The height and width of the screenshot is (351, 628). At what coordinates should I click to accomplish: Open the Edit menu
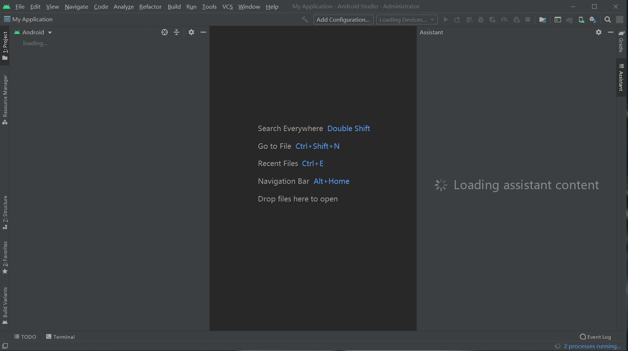pos(35,6)
